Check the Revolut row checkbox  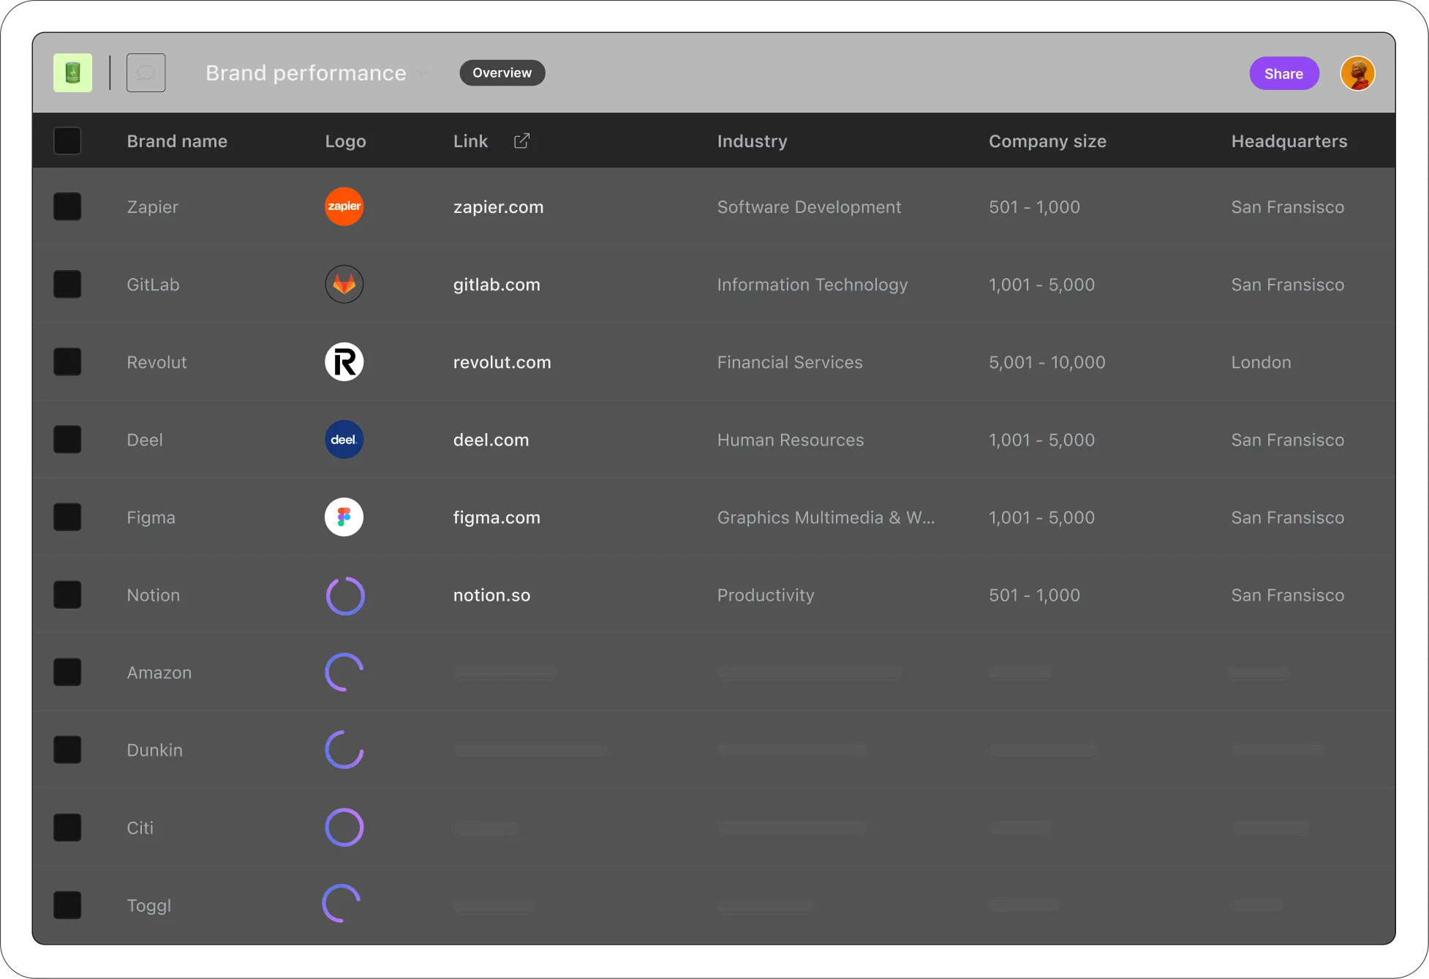[x=67, y=361]
